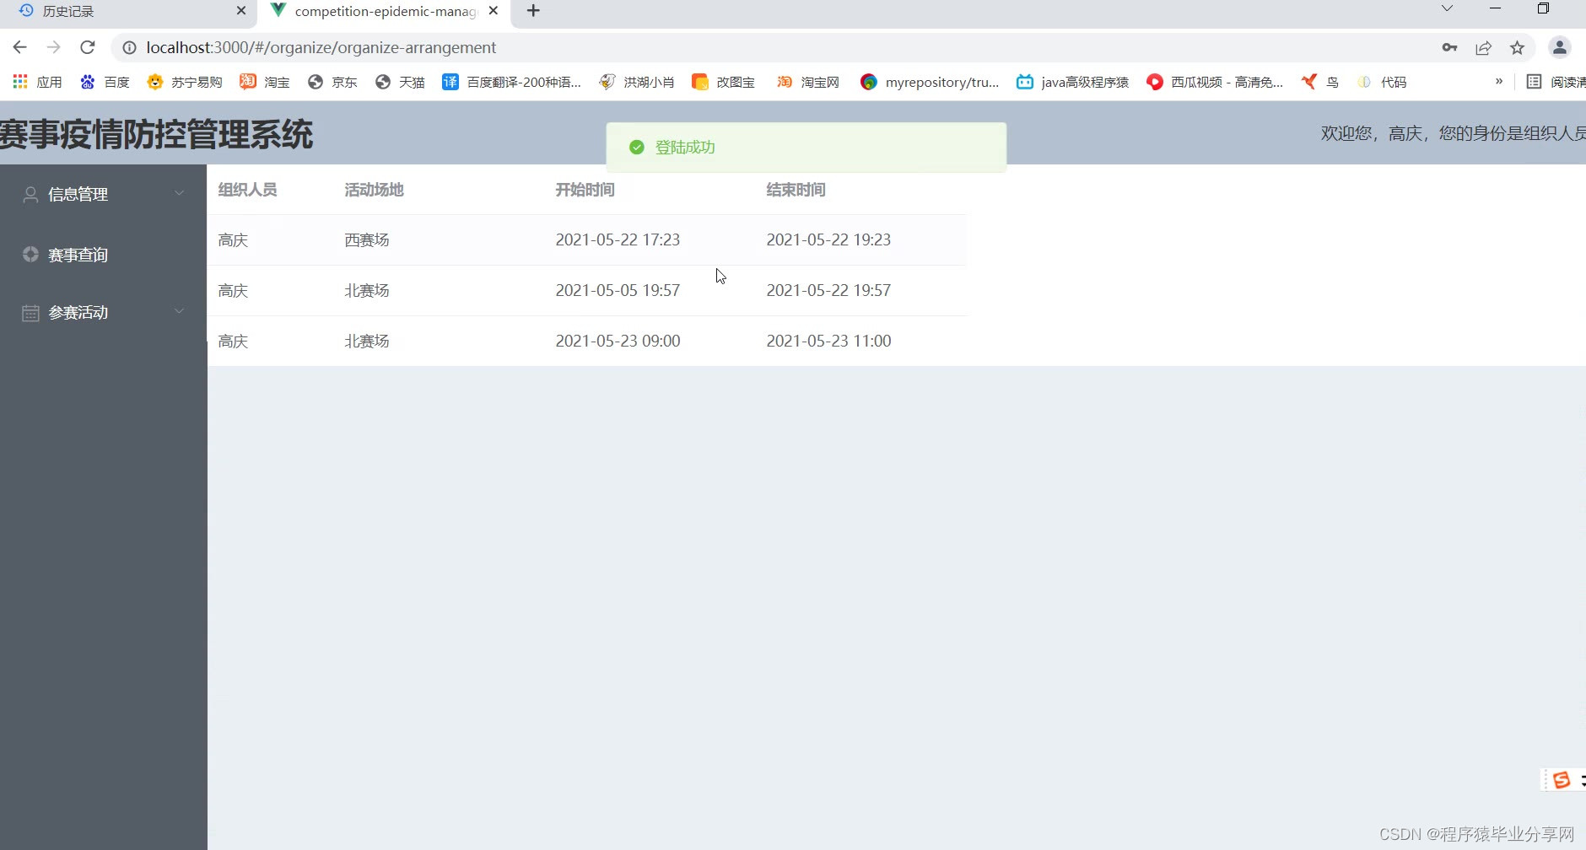Click the 登陆成功 success notification
Viewport: 1586px width, 850px height.
coord(806,148)
